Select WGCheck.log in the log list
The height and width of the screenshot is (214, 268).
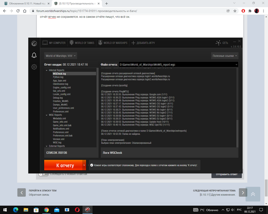click(x=59, y=74)
